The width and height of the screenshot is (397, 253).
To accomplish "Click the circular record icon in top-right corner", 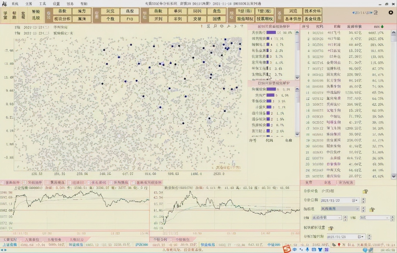I will click(x=391, y=13).
